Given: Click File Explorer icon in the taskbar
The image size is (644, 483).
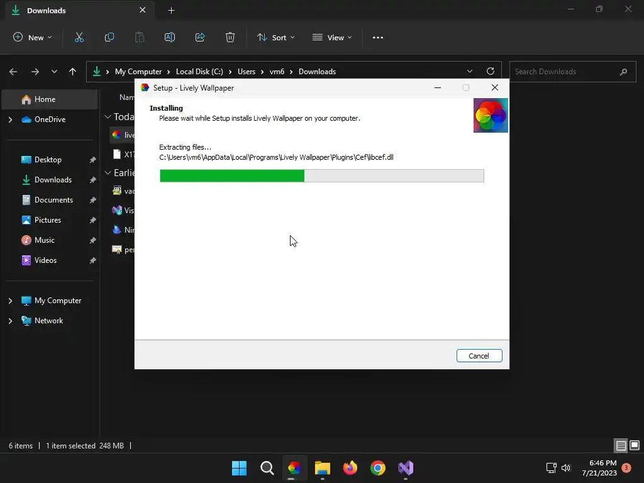Looking at the screenshot, I should pos(323,468).
